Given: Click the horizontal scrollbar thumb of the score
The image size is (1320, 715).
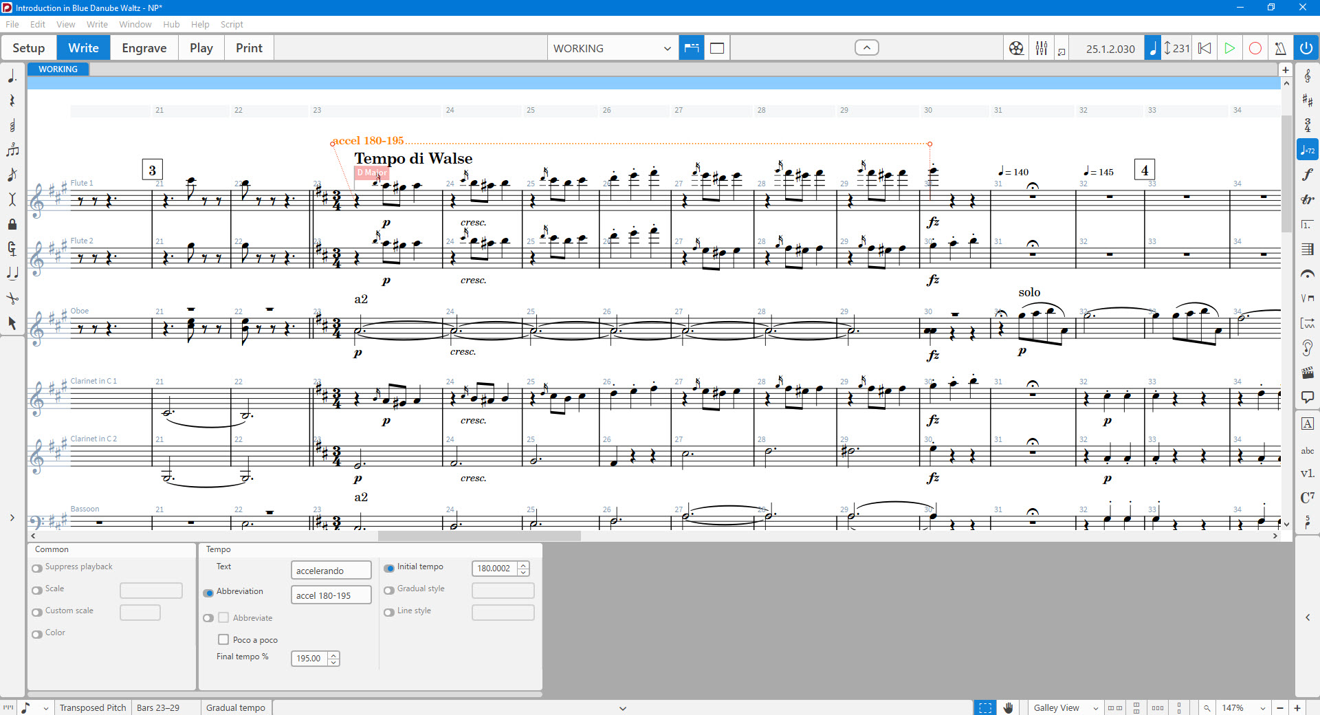Looking at the screenshot, I should (x=479, y=536).
